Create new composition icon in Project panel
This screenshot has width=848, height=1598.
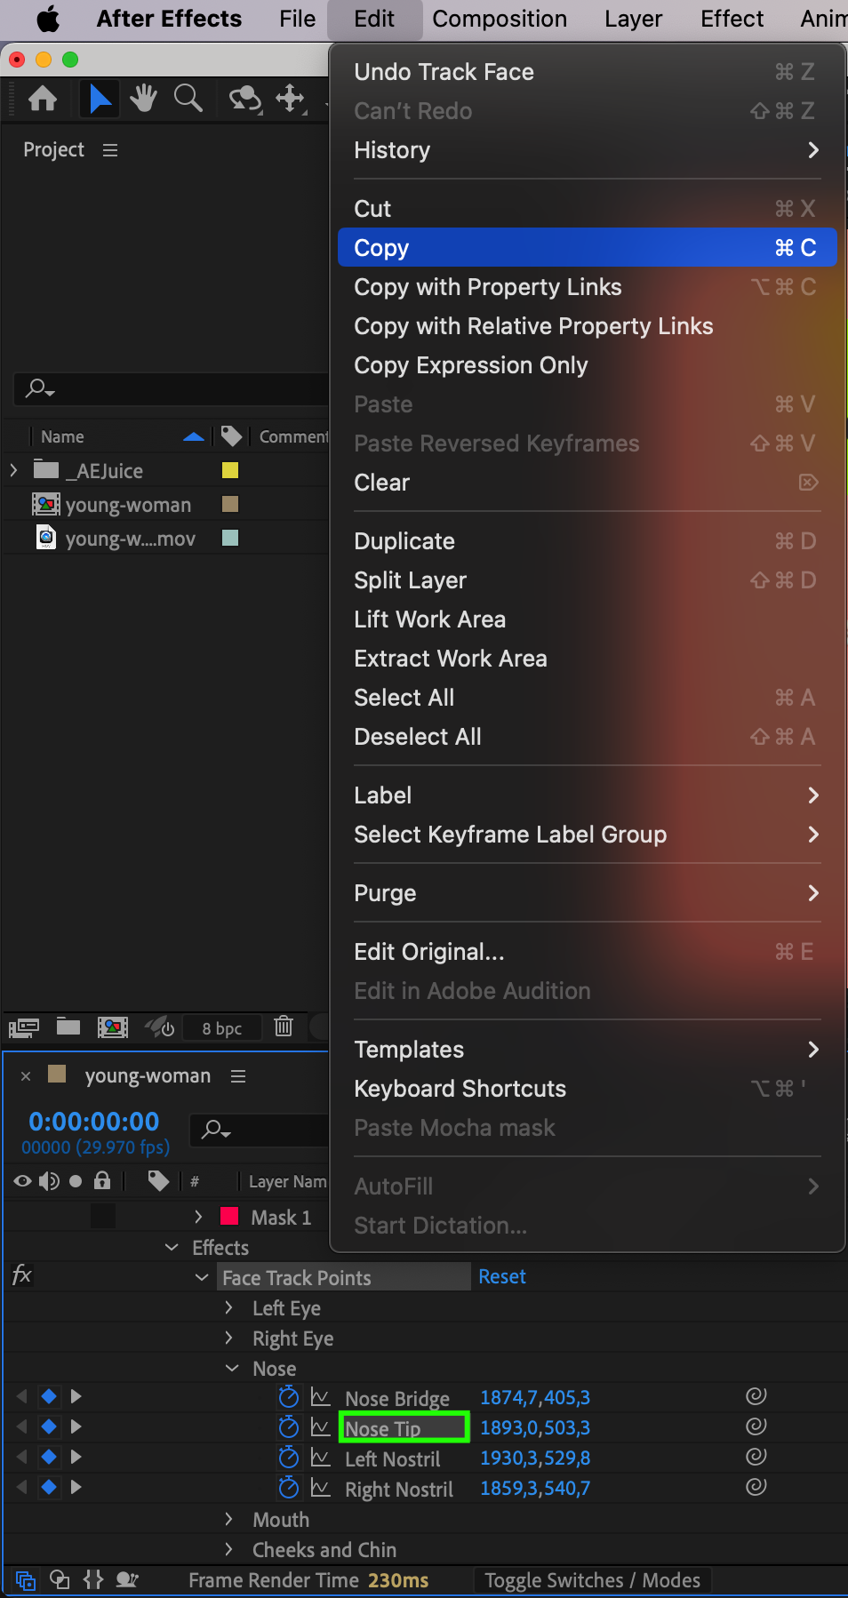(112, 1027)
